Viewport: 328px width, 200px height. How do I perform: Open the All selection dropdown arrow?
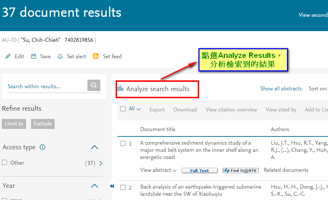[138, 109]
